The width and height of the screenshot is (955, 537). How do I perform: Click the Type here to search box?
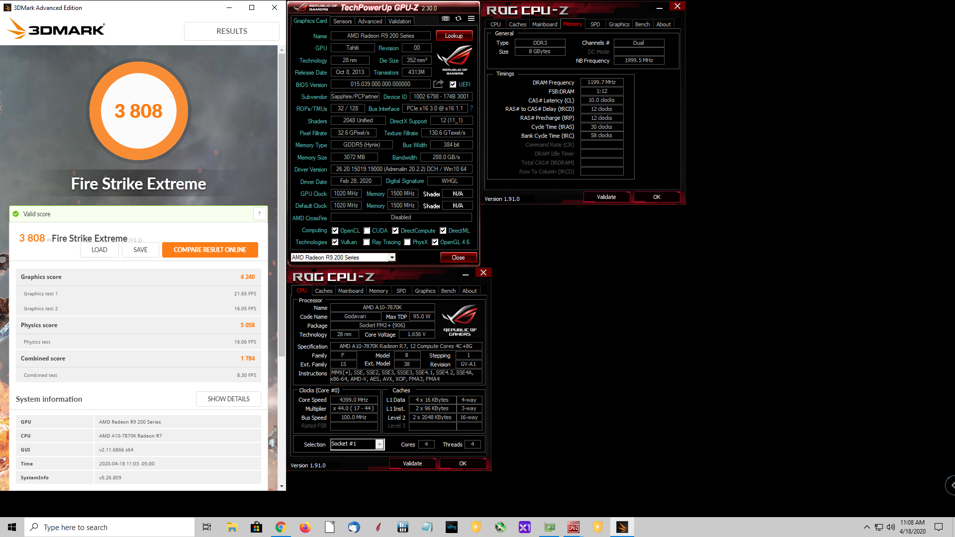[109, 527]
